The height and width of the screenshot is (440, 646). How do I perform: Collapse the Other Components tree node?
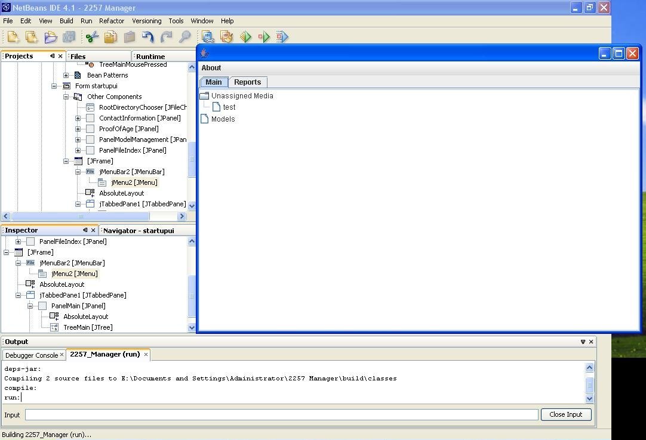[x=66, y=97]
